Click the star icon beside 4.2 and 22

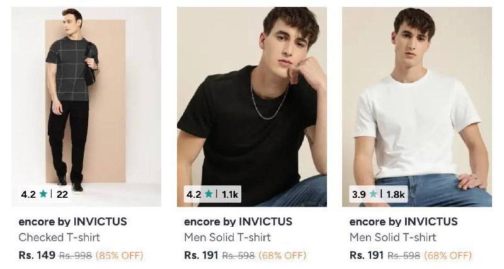43,194
